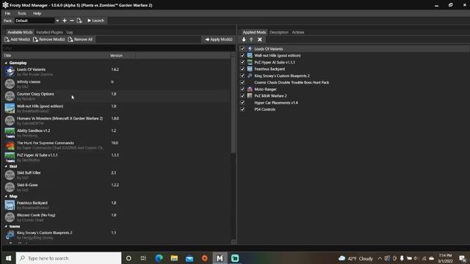The width and height of the screenshot is (470, 264).
Task: Collapse the Map category
Action: tap(6, 197)
